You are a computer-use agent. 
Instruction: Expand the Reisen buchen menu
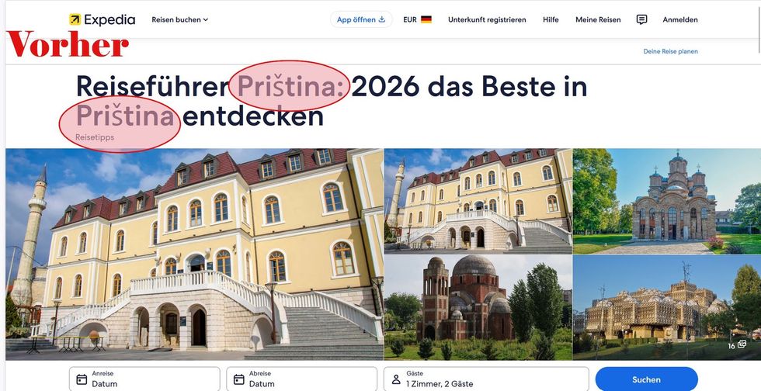[179, 19]
